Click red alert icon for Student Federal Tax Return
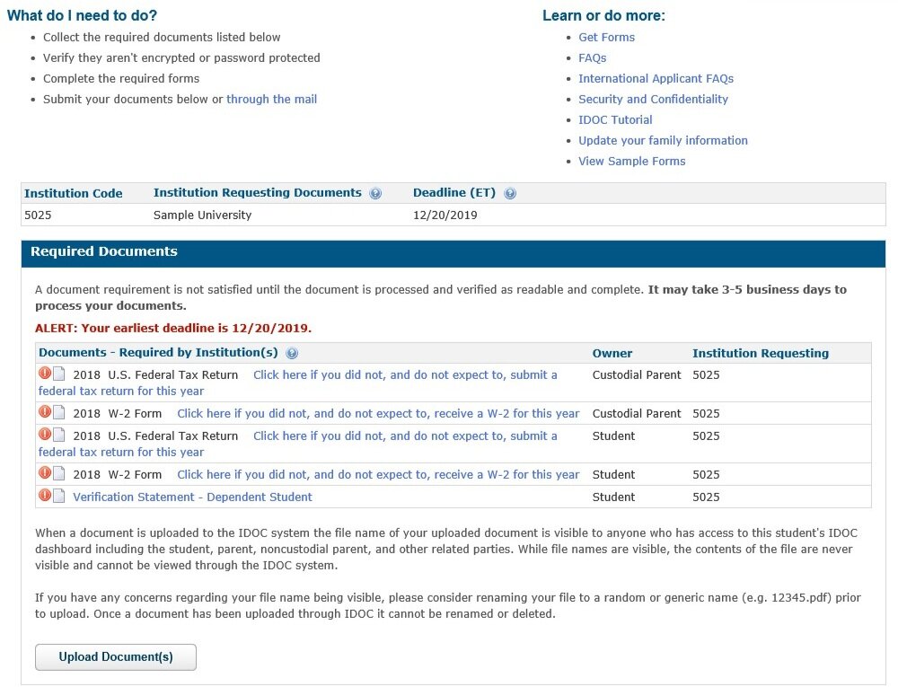The image size is (898, 687). pos(44,435)
